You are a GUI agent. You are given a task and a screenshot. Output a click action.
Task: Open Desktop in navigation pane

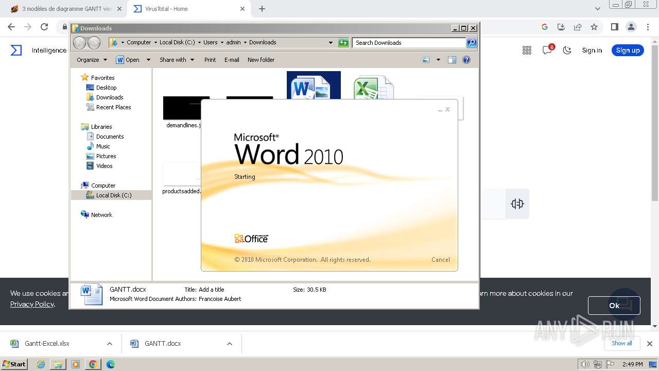(106, 88)
